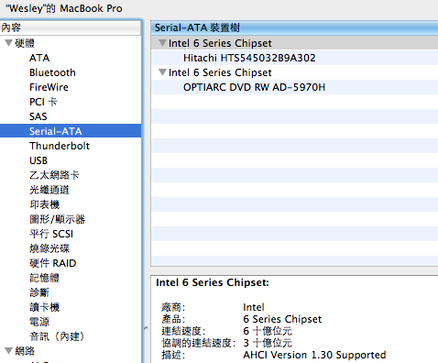The width and height of the screenshot is (438, 363).
Task: Click the 連結速度 value 6 十億位元
Action: click(x=268, y=331)
